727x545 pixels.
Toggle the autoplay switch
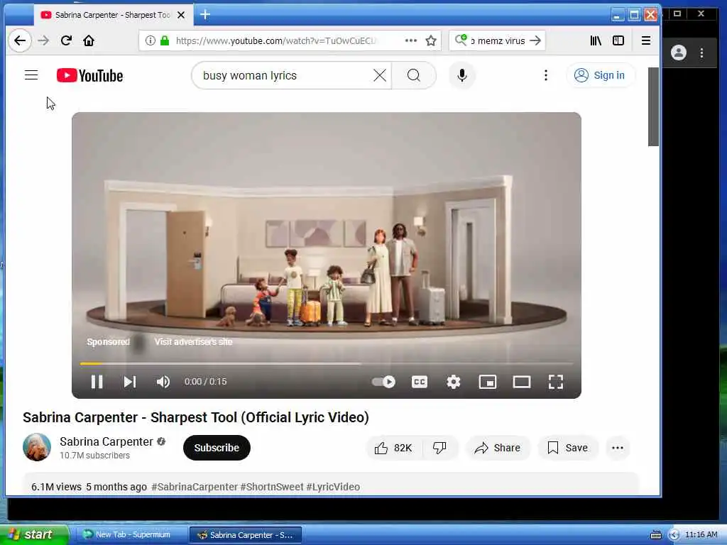(383, 382)
